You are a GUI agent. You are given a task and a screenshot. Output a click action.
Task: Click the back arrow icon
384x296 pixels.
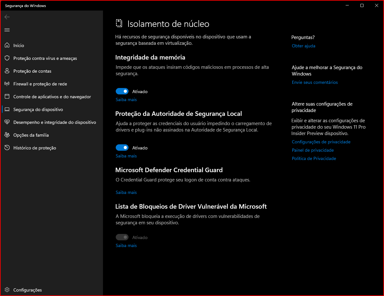pyautogui.click(x=7, y=17)
